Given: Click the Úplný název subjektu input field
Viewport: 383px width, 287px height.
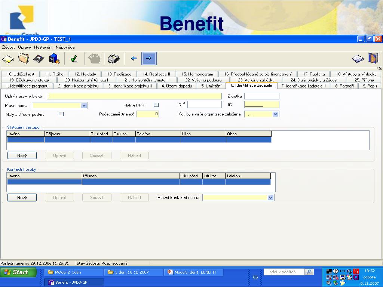Looking at the screenshot, I should (134, 96).
